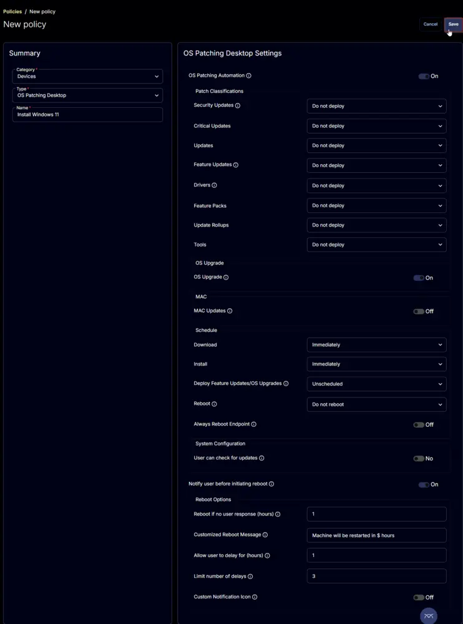Screen dimensions: 463x624
Task: Click info icon next to MAC Updates
Action: (230, 311)
